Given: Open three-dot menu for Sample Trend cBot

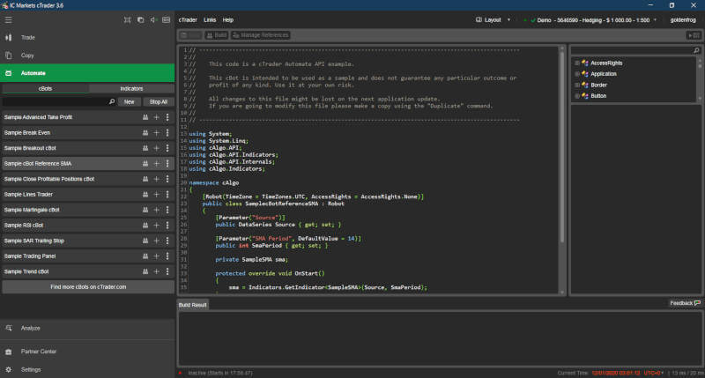Looking at the screenshot, I should [167, 271].
